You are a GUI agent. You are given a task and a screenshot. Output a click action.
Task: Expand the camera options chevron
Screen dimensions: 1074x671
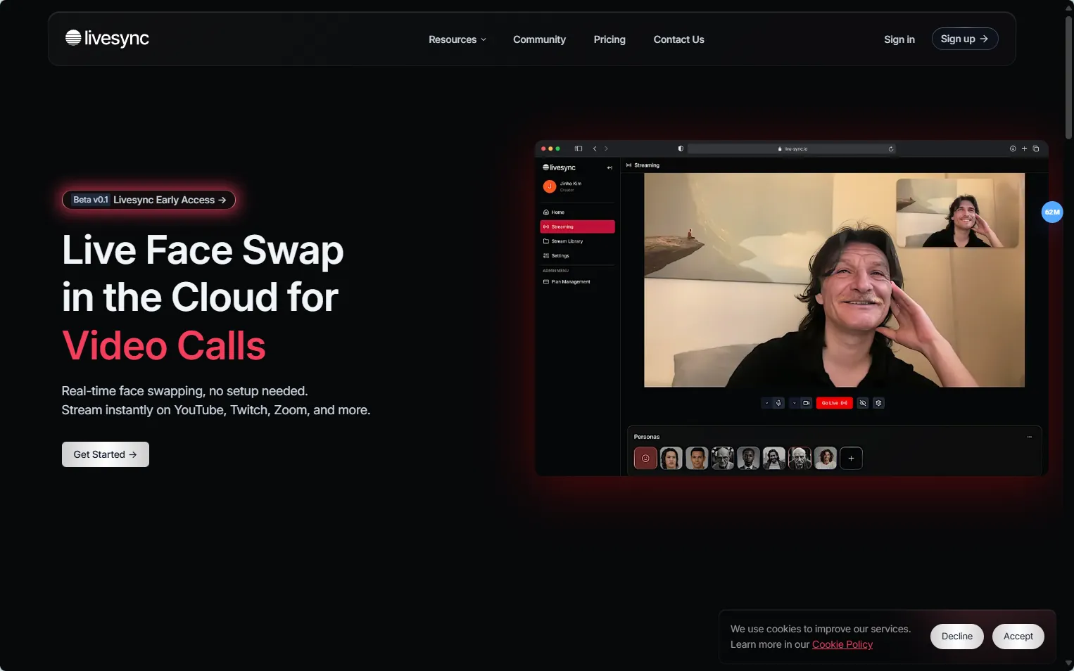tap(794, 403)
